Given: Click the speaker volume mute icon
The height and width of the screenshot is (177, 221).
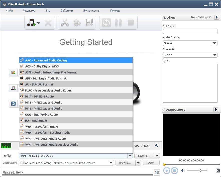Looking at the screenshot, I should coord(182,170).
